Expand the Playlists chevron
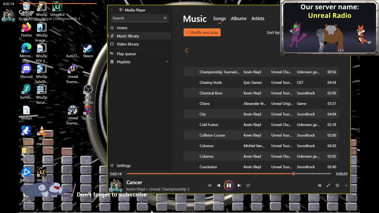The width and height of the screenshot is (379, 213). (x=167, y=62)
